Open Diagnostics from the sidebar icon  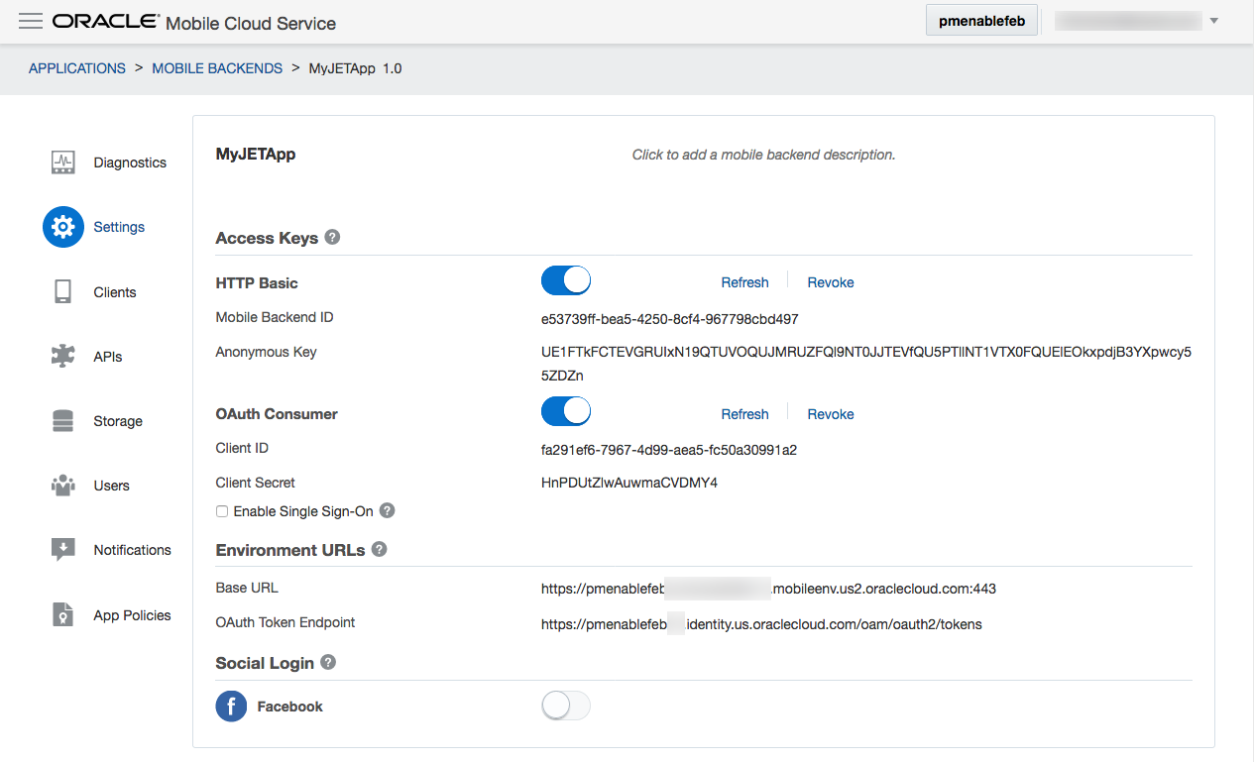[63, 163]
